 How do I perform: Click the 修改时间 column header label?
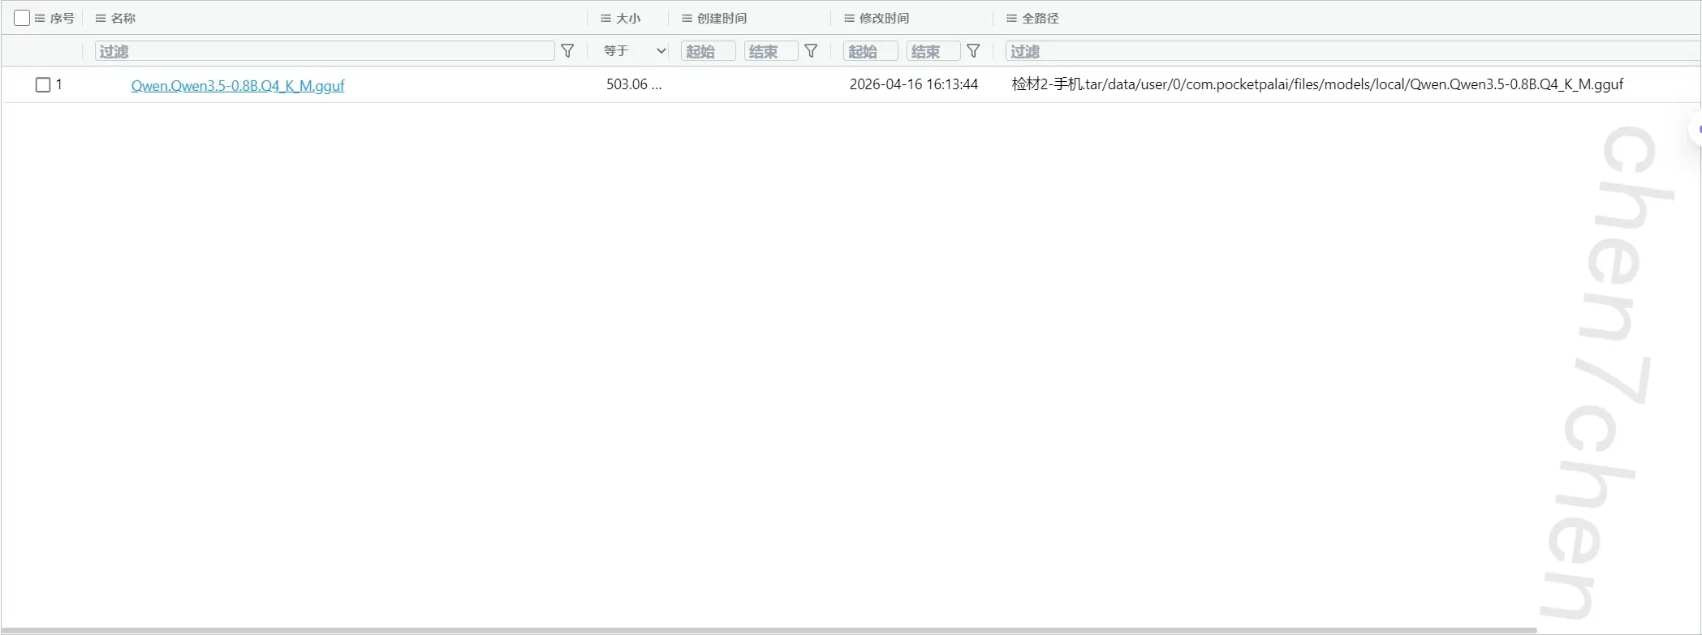coord(885,18)
